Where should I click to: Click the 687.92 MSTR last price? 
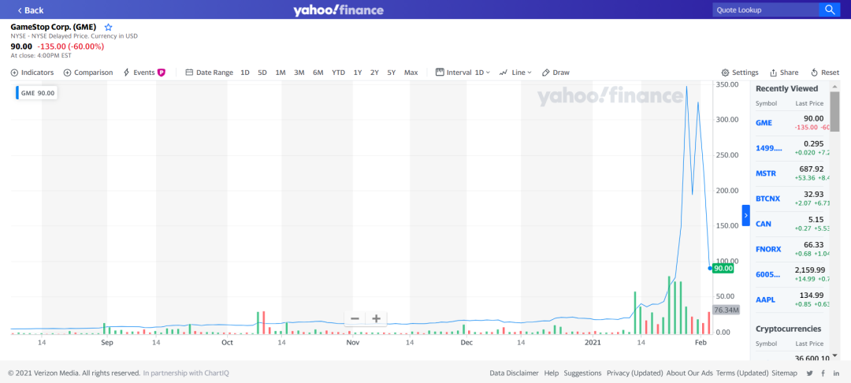click(x=812, y=169)
